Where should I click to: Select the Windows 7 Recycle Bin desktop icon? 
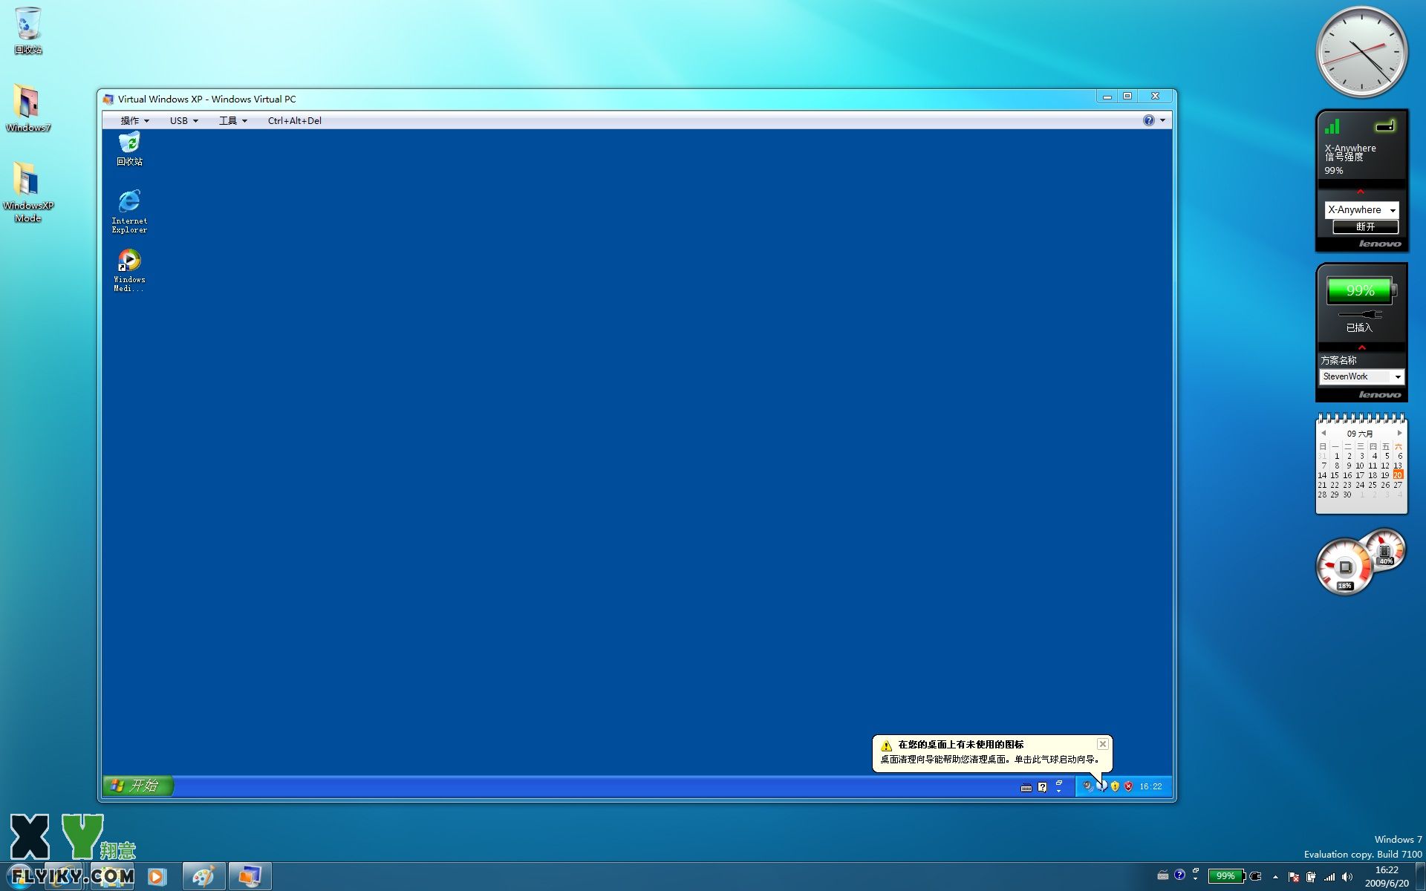click(28, 30)
